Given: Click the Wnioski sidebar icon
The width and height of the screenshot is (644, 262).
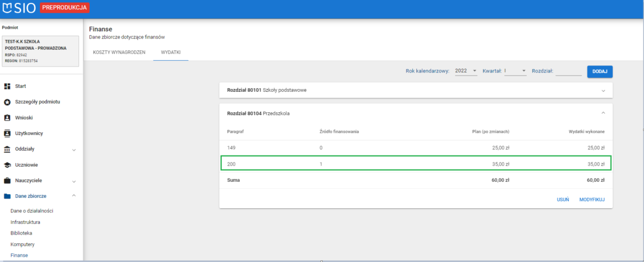Looking at the screenshot, I should tap(8, 118).
